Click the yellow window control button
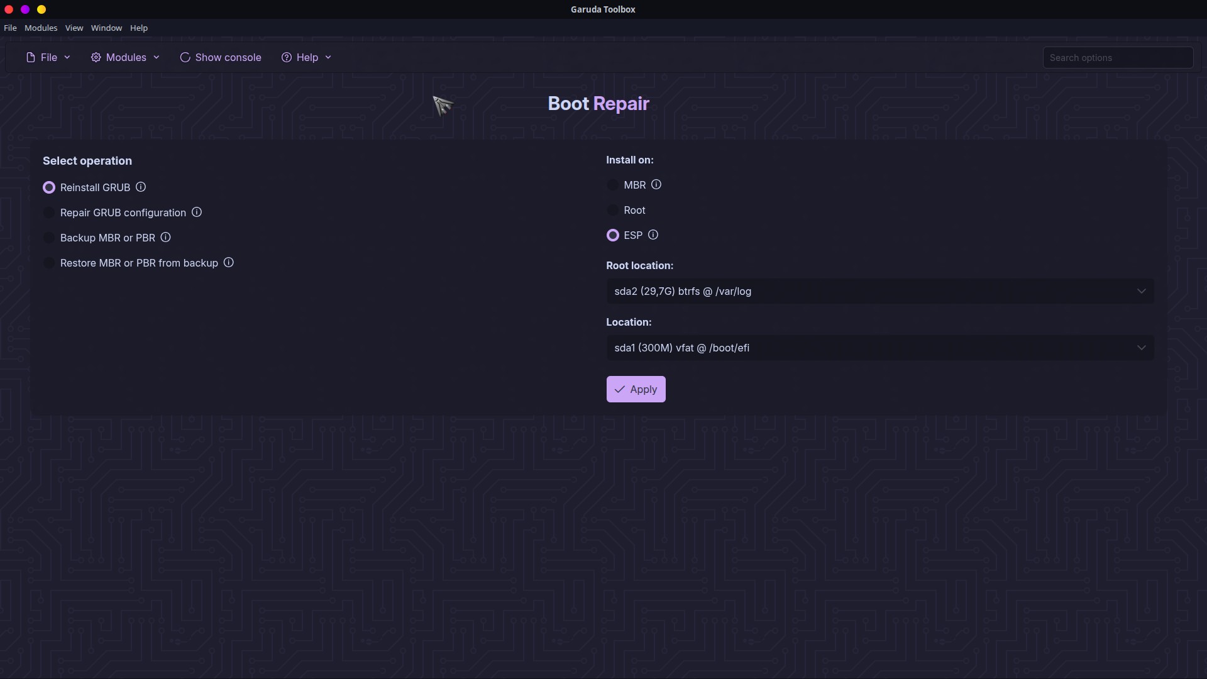1207x679 pixels. [x=41, y=9]
